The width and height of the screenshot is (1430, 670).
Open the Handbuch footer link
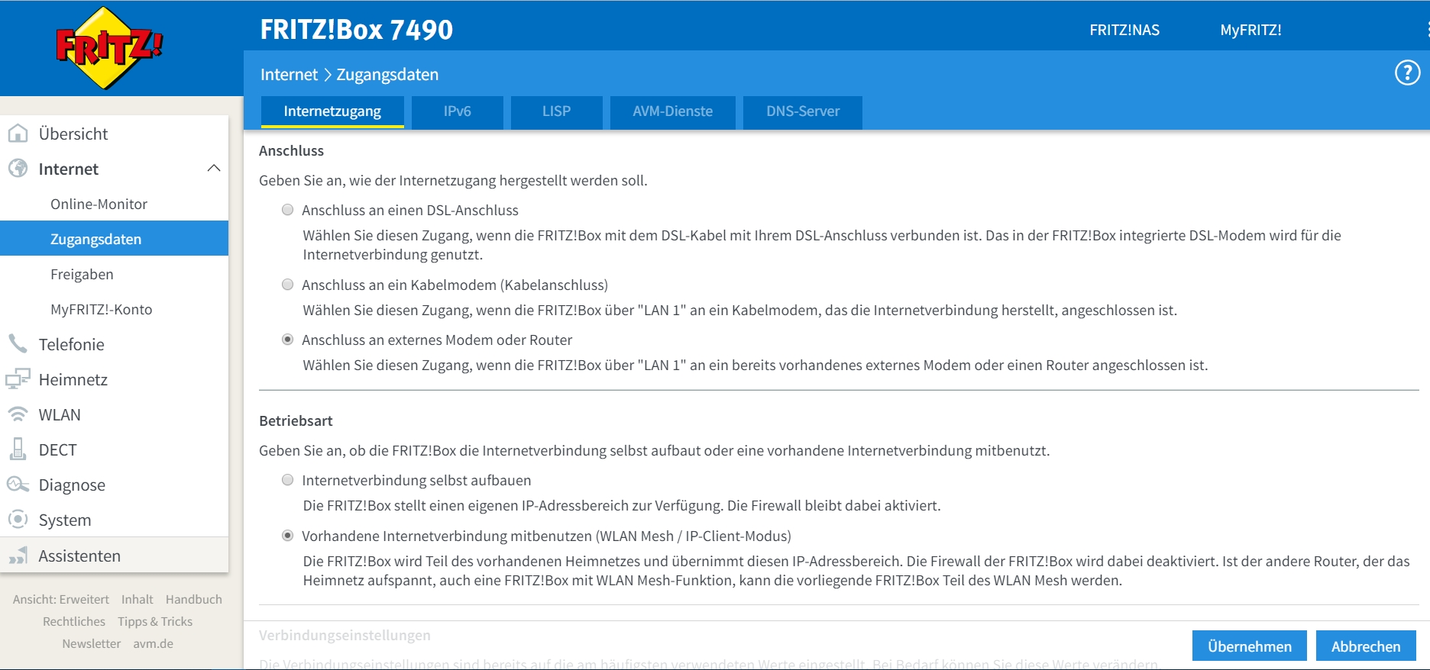click(x=194, y=600)
